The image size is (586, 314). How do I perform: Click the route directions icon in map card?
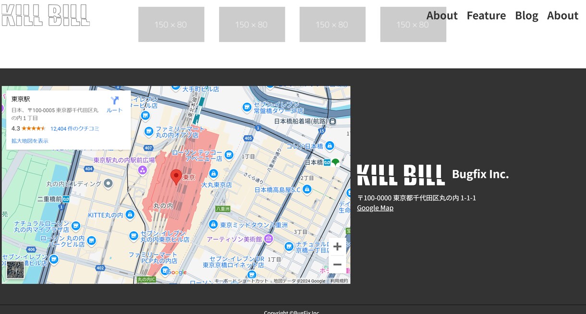[114, 101]
